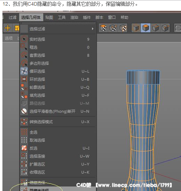This screenshot has width=181, height=191.
Task: Open the 选择几何体 menu
Action: (x=31, y=17)
